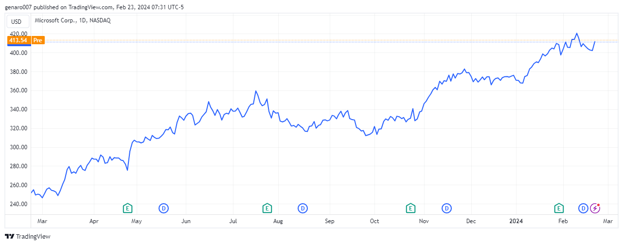
Task: Click the late-January earnings E marker
Action: click(559, 209)
